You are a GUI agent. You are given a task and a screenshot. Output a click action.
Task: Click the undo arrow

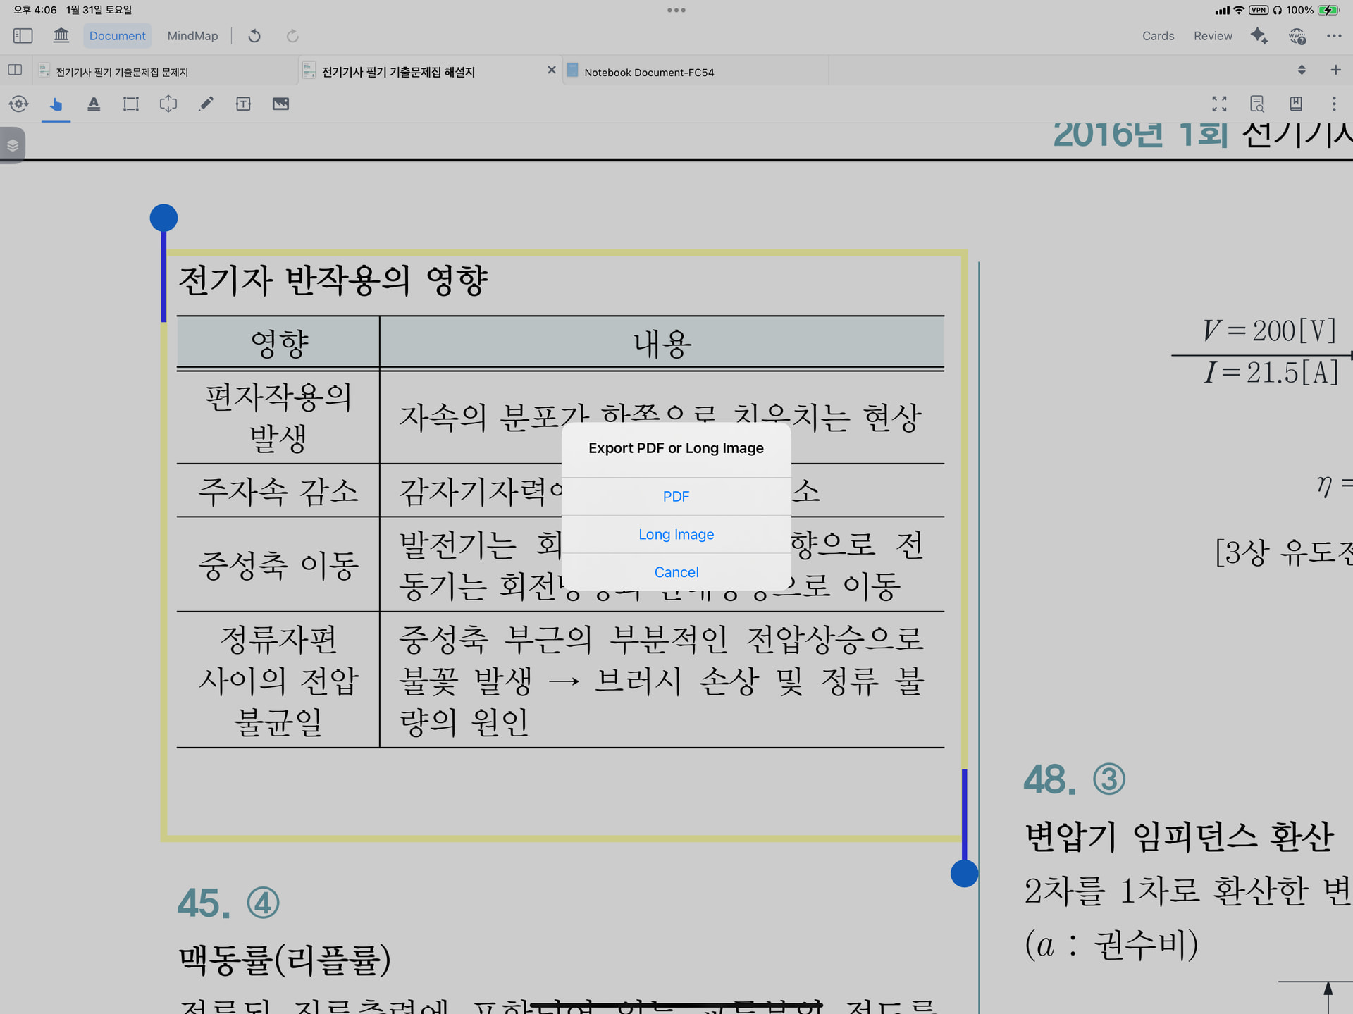click(254, 36)
